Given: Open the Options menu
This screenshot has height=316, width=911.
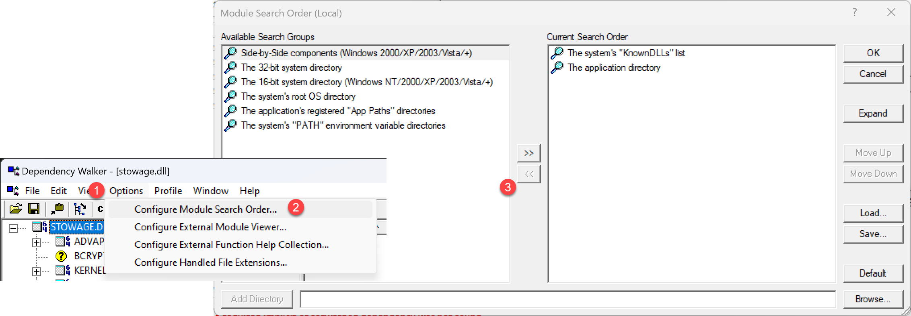Looking at the screenshot, I should click(126, 191).
